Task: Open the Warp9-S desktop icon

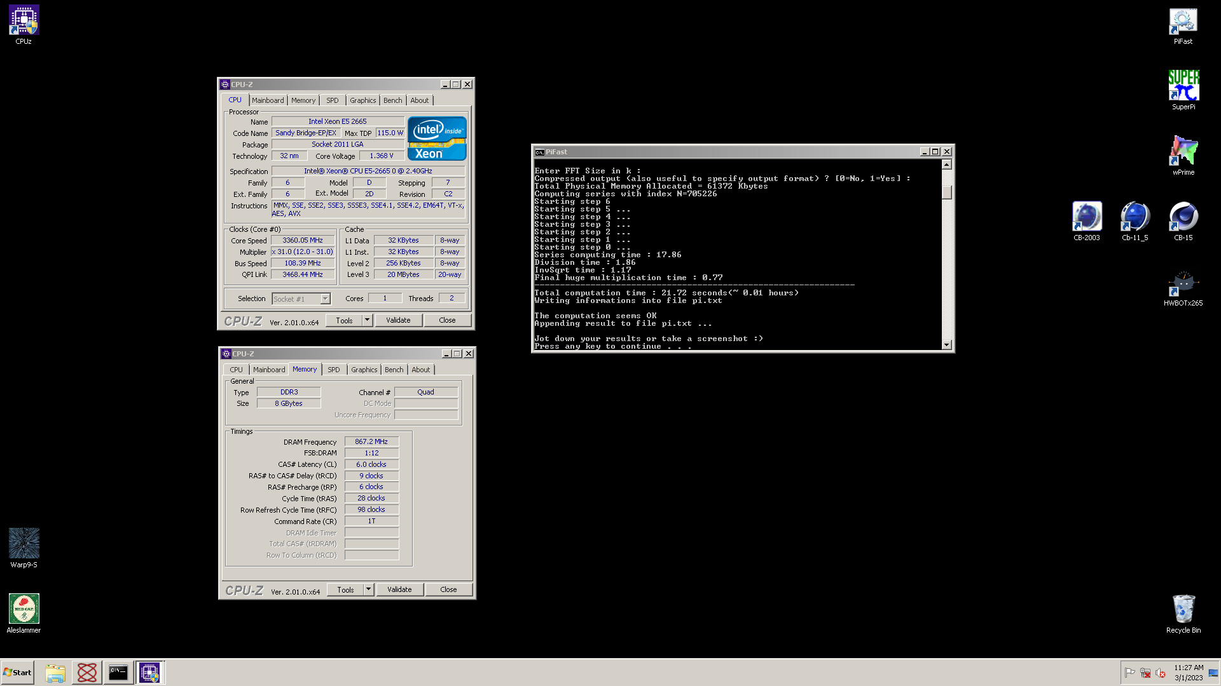Action: point(24,548)
